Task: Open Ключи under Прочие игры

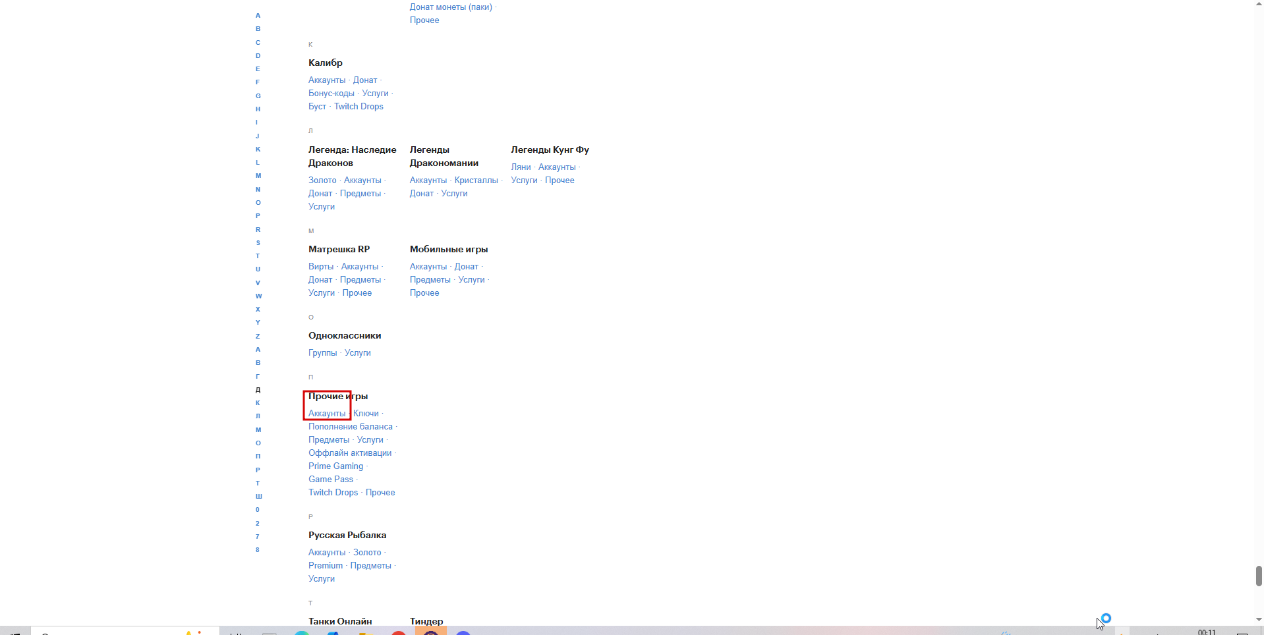Action: pyautogui.click(x=366, y=414)
